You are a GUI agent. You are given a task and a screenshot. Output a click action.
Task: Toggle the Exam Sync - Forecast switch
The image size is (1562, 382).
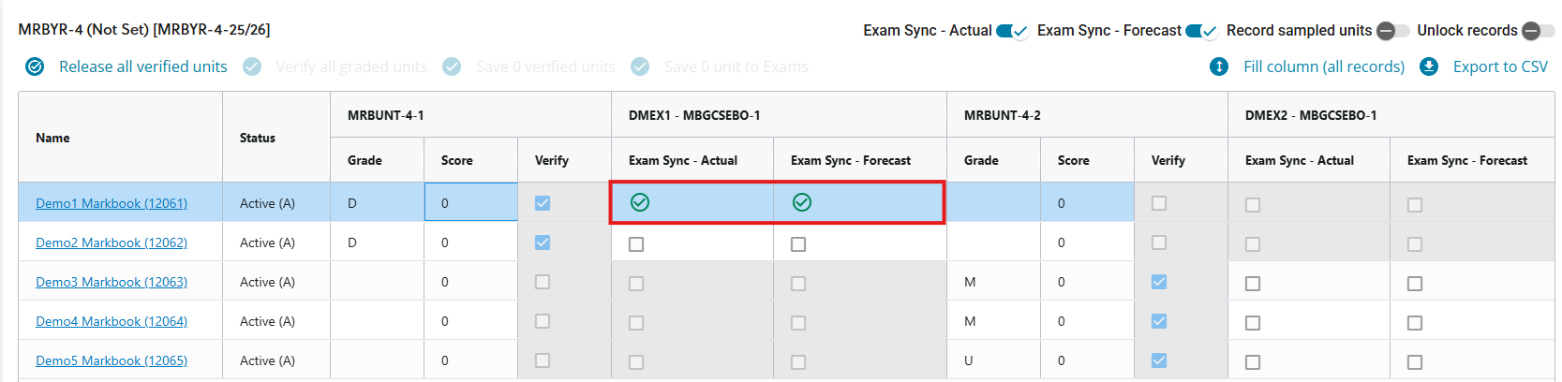pyautogui.click(x=1201, y=31)
